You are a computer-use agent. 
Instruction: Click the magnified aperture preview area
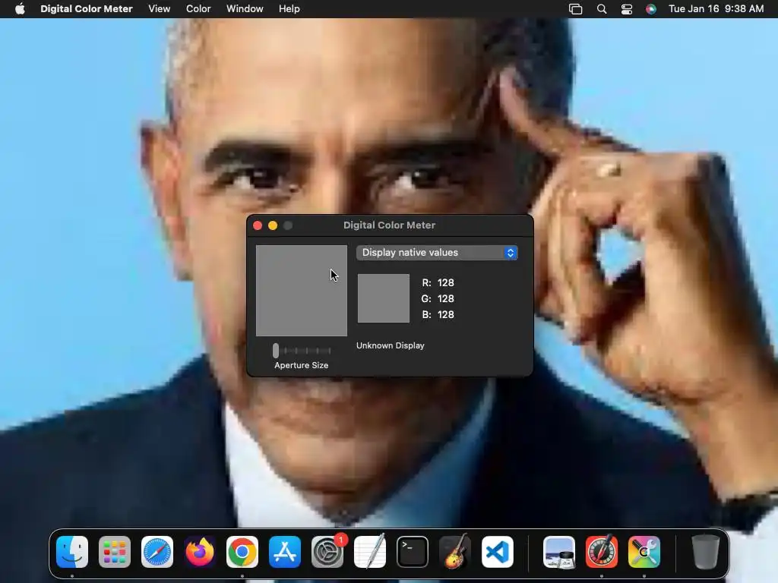[301, 291]
